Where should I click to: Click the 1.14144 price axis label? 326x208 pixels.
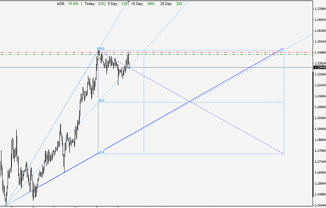pyautogui.click(x=320, y=205)
